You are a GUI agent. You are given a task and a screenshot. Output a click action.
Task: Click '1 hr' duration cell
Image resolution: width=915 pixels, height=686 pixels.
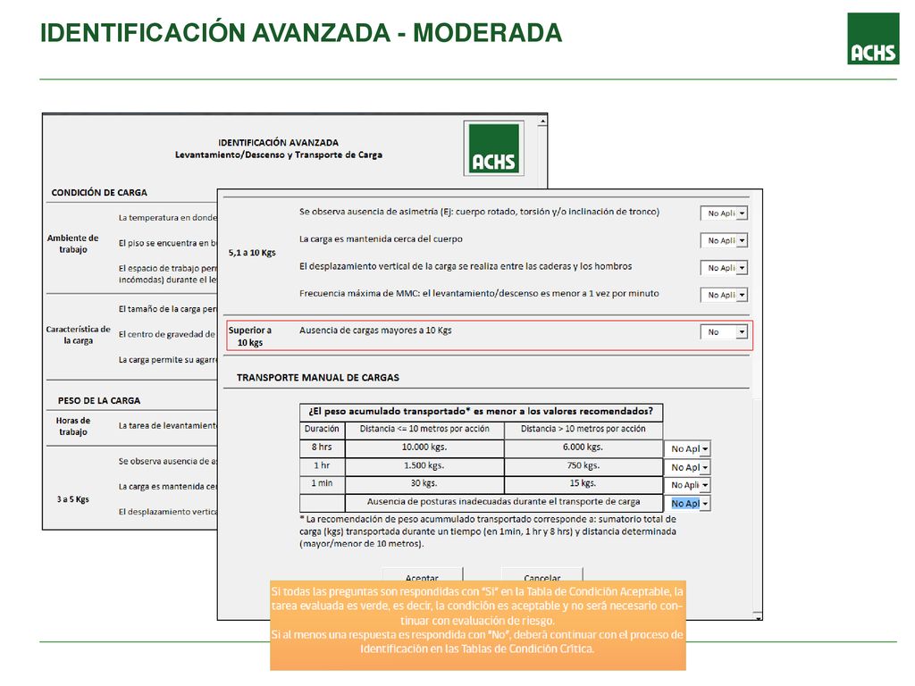[x=322, y=466]
